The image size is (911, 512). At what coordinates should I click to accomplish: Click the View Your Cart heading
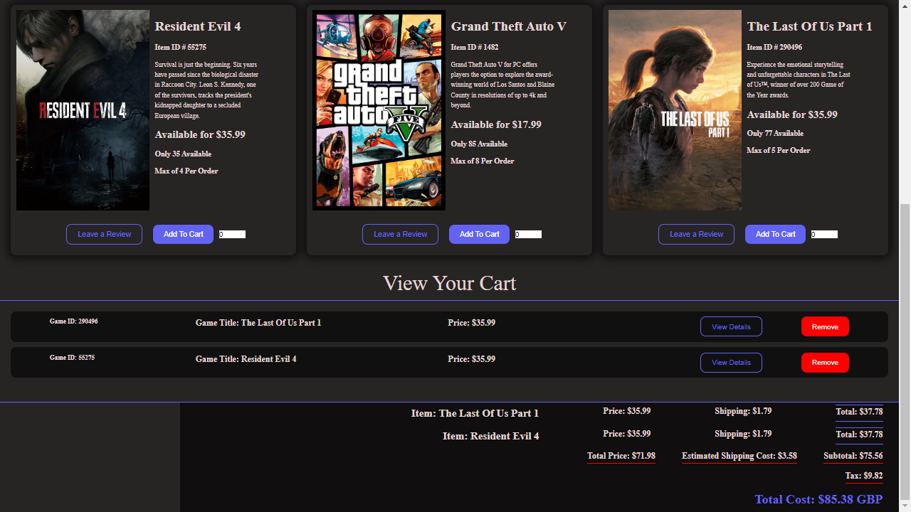tap(449, 283)
